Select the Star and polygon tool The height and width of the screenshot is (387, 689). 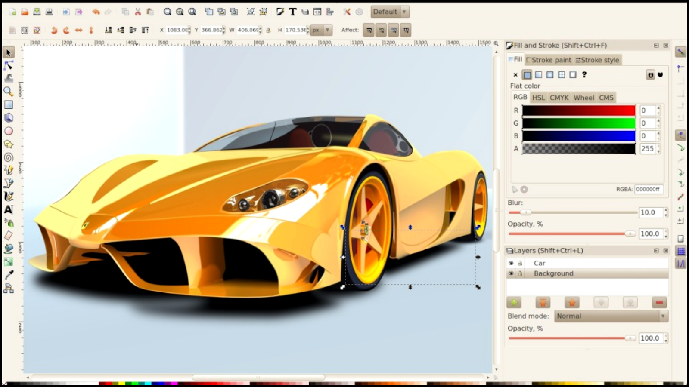(x=8, y=144)
